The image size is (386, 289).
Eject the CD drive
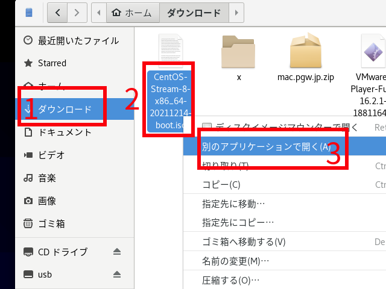(118, 252)
